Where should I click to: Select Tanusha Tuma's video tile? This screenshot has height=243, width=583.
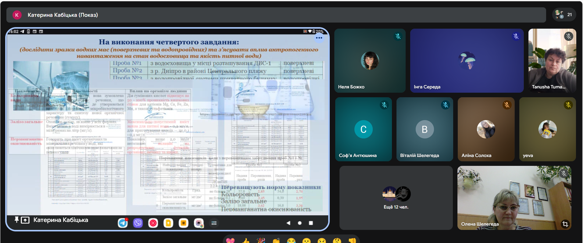(x=552, y=61)
